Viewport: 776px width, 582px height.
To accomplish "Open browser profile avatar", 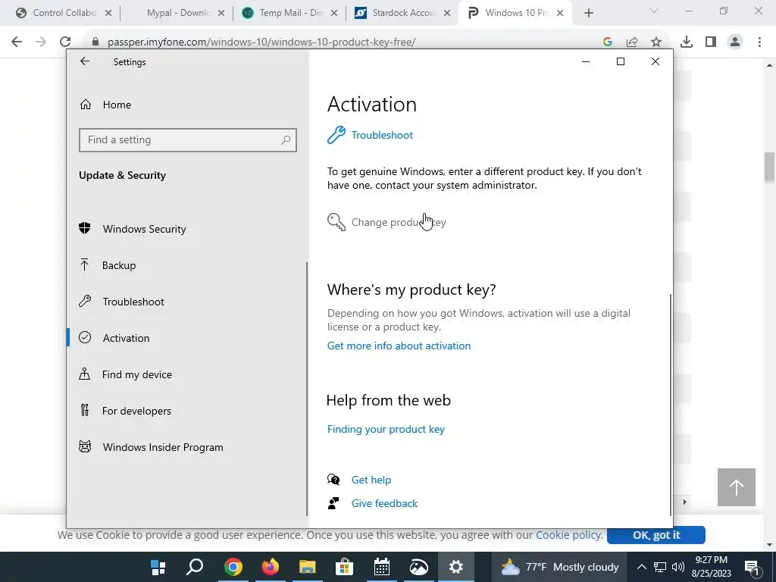I will pos(735,42).
